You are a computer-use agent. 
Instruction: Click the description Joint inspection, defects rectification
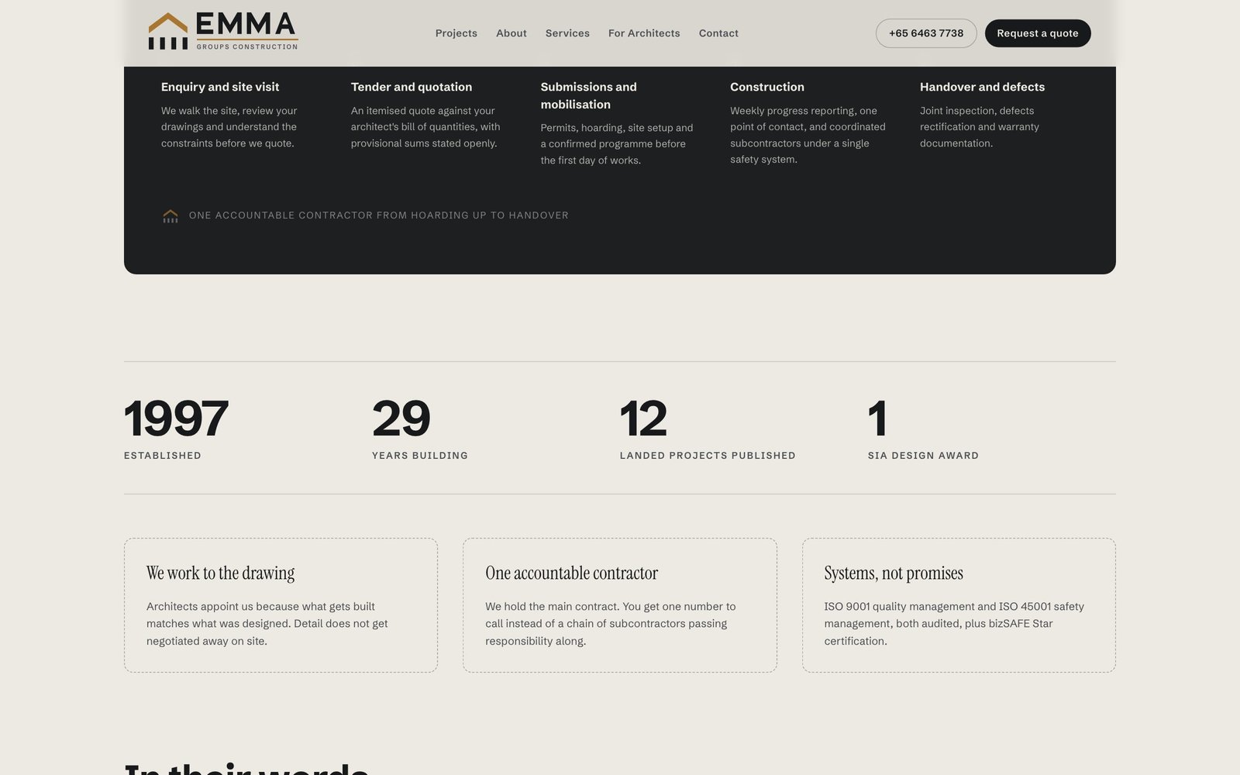coord(980,127)
